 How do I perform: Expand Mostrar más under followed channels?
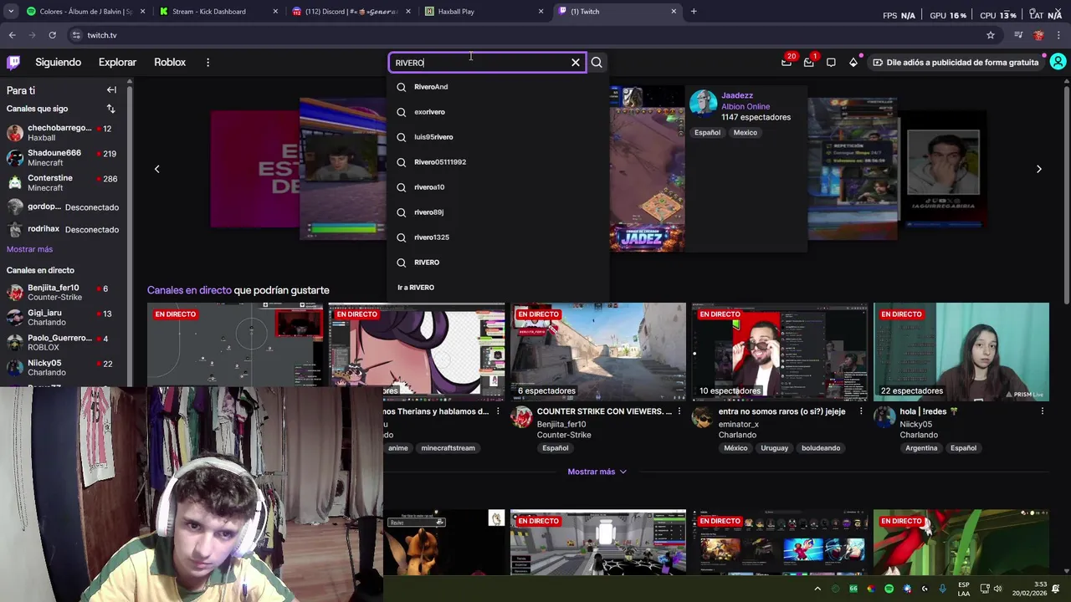point(29,249)
